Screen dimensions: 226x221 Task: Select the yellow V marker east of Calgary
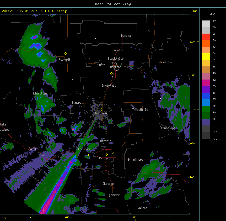click(x=112, y=153)
